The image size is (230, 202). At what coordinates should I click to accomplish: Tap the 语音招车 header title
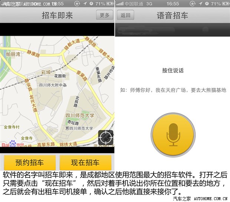[172, 15]
